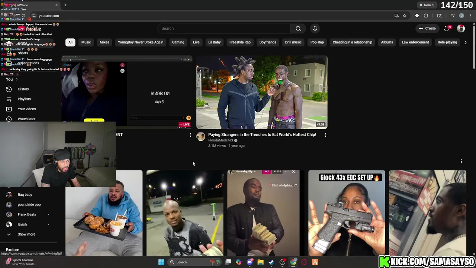
Task: Select the Freestyle Rap chip
Action: click(240, 42)
